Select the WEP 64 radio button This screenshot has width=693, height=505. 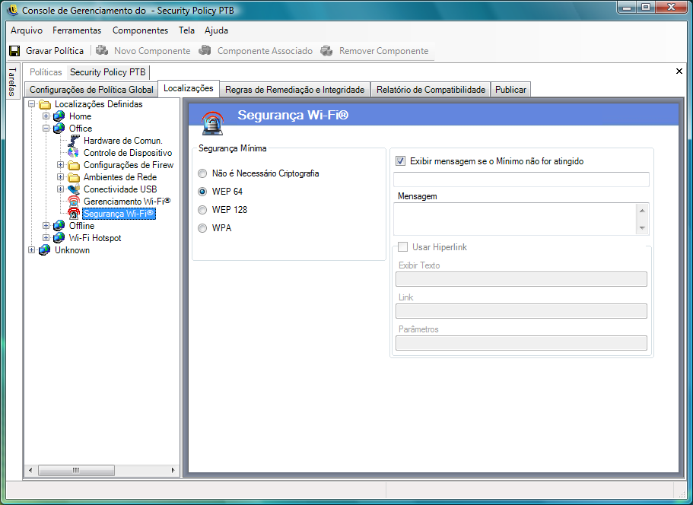tap(202, 192)
